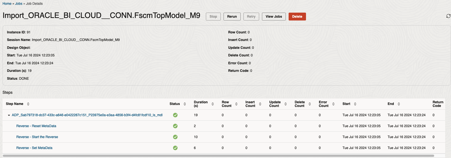Click the refresh icon at top right
451x158 pixels.
pyautogui.click(x=448, y=16)
